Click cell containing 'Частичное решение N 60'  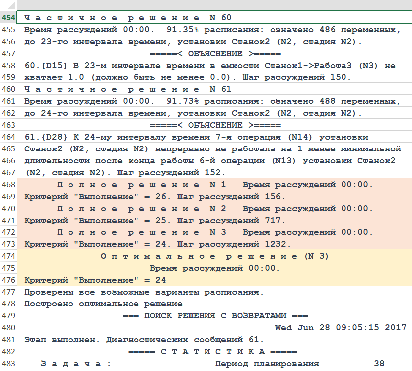128,18
